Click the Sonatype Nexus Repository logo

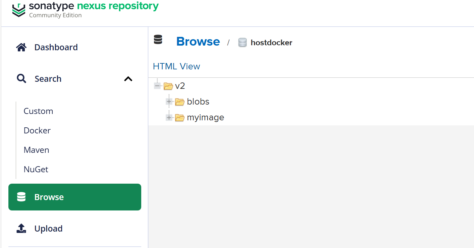tap(19, 10)
